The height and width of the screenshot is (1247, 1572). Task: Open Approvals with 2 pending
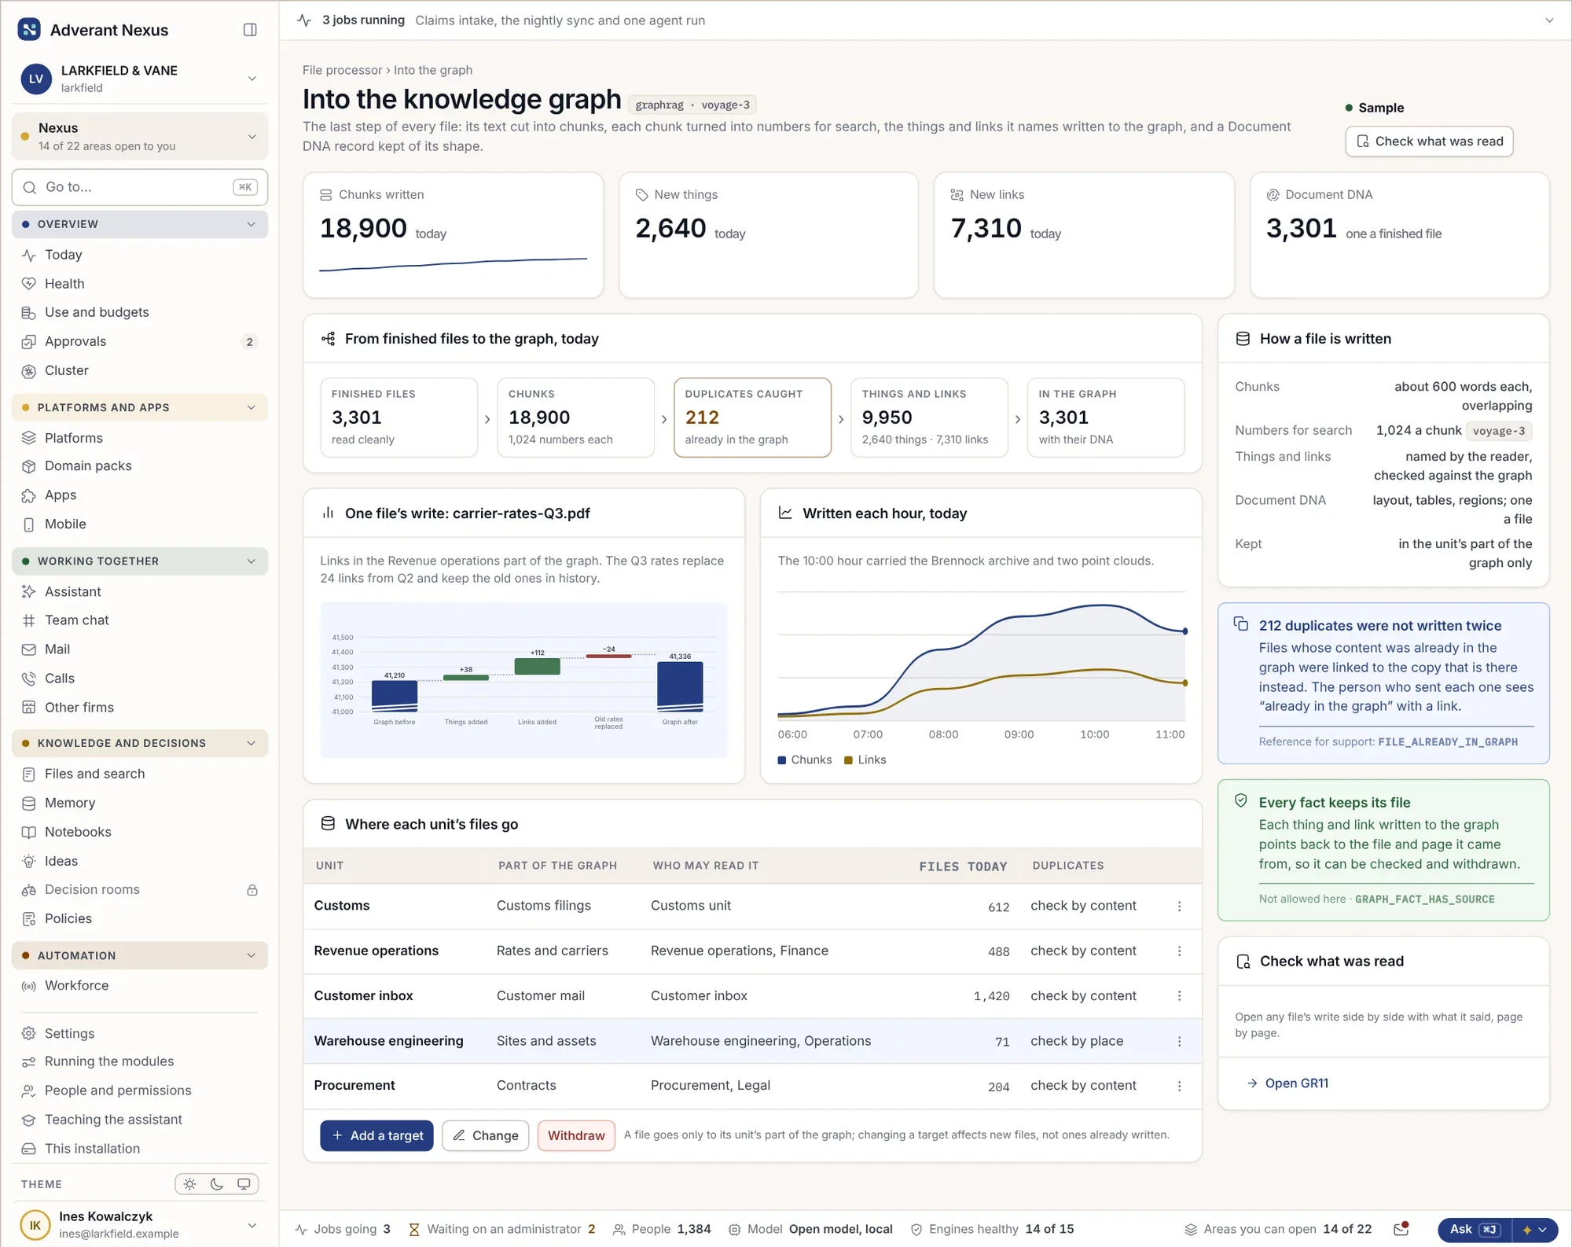[x=140, y=341]
